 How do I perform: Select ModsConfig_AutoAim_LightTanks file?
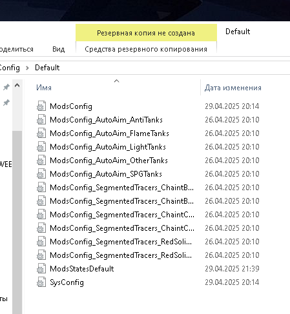point(108,147)
